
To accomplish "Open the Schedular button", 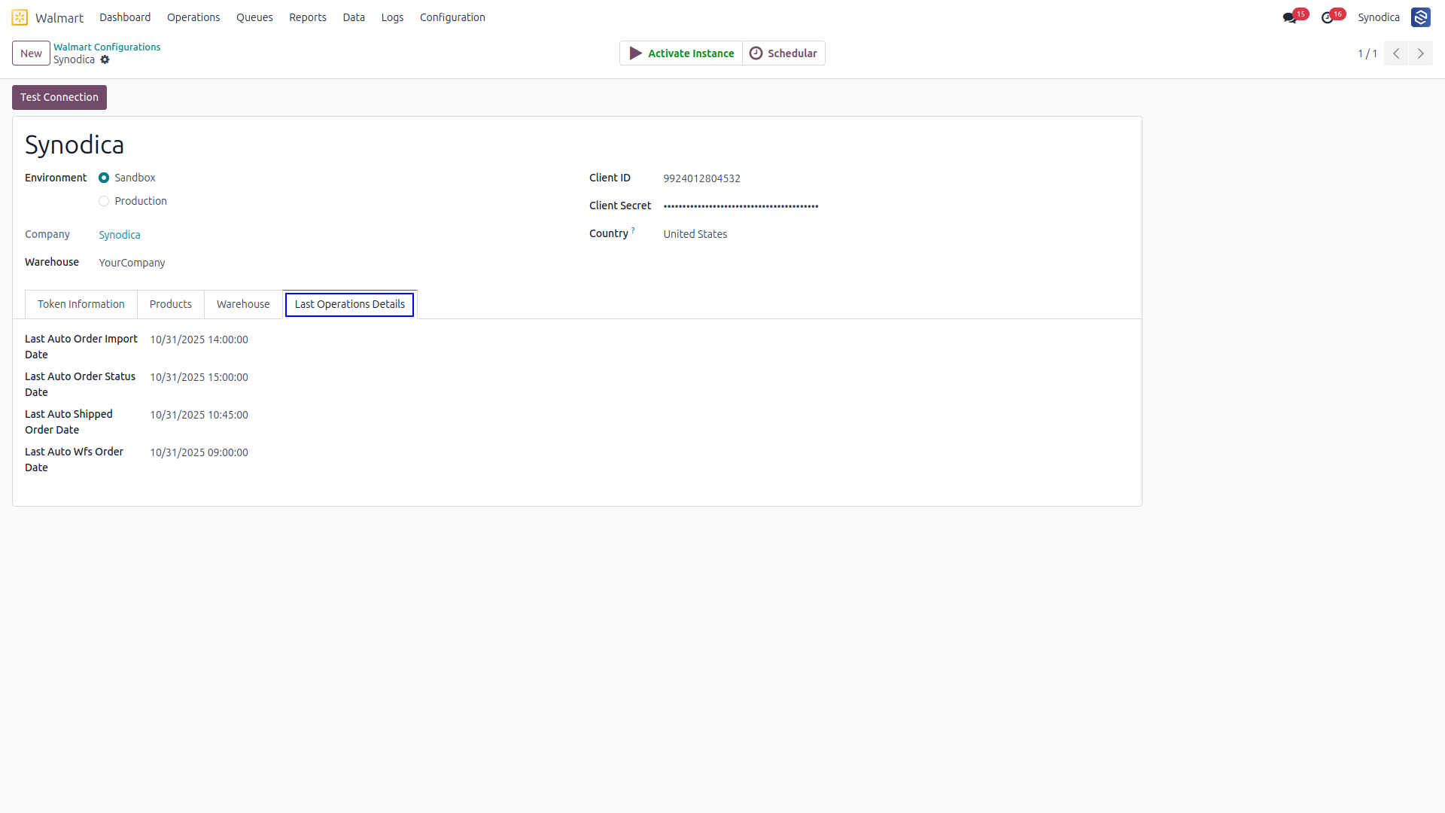I will point(783,53).
